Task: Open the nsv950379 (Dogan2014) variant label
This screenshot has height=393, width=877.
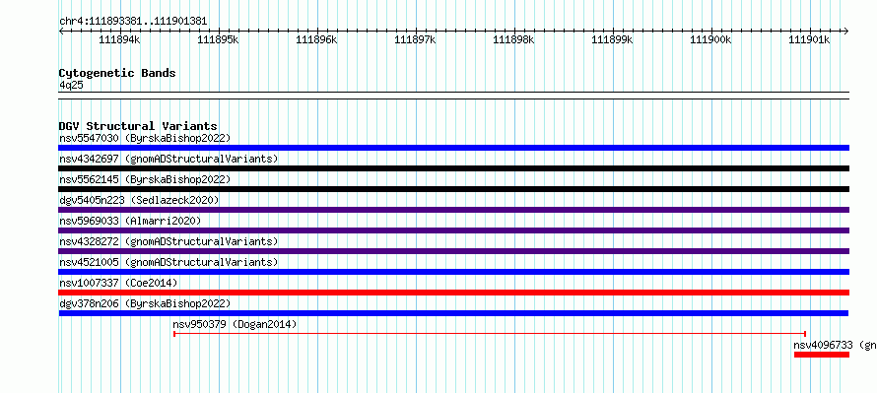Action: coord(235,324)
